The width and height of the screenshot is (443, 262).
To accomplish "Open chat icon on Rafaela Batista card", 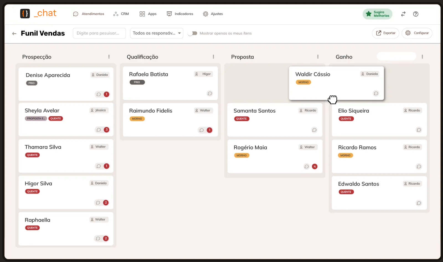I will point(210,93).
